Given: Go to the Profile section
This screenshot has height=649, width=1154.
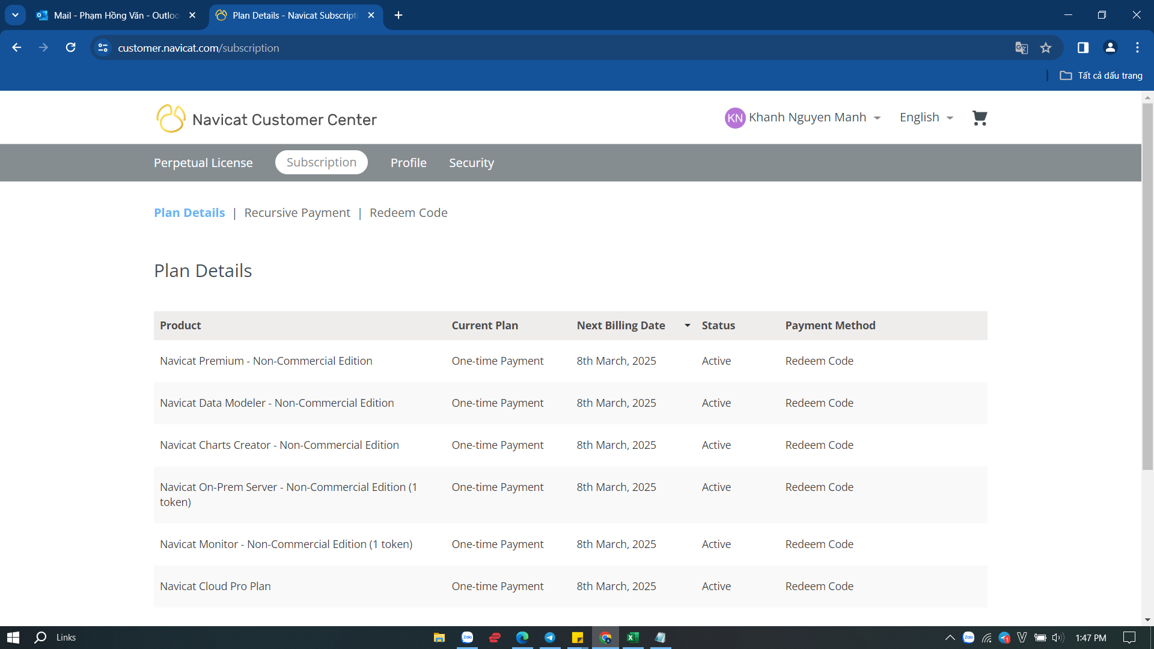Looking at the screenshot, I should pyautogui.click(x=409, y=163).
